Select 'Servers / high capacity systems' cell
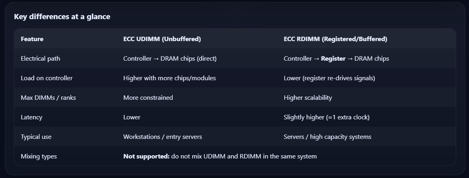Image resolution: width=469 pixels, height=178 pixels. click(x=327, y=137)
